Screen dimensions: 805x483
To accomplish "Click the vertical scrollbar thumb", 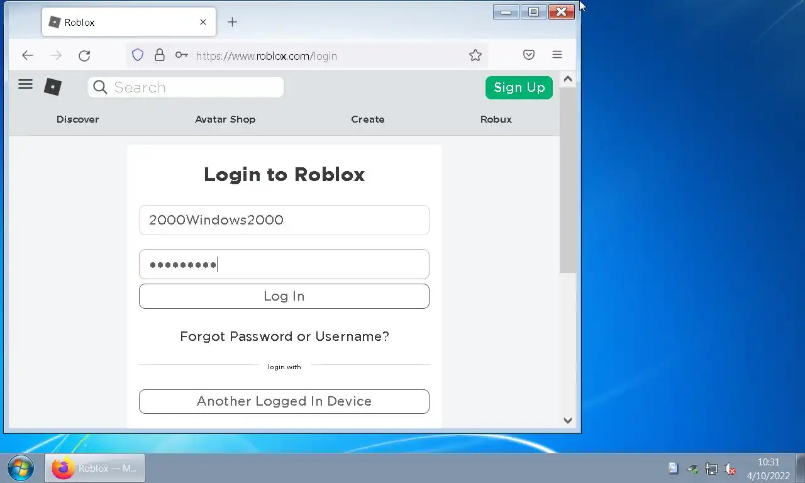I will click(567, 179).
